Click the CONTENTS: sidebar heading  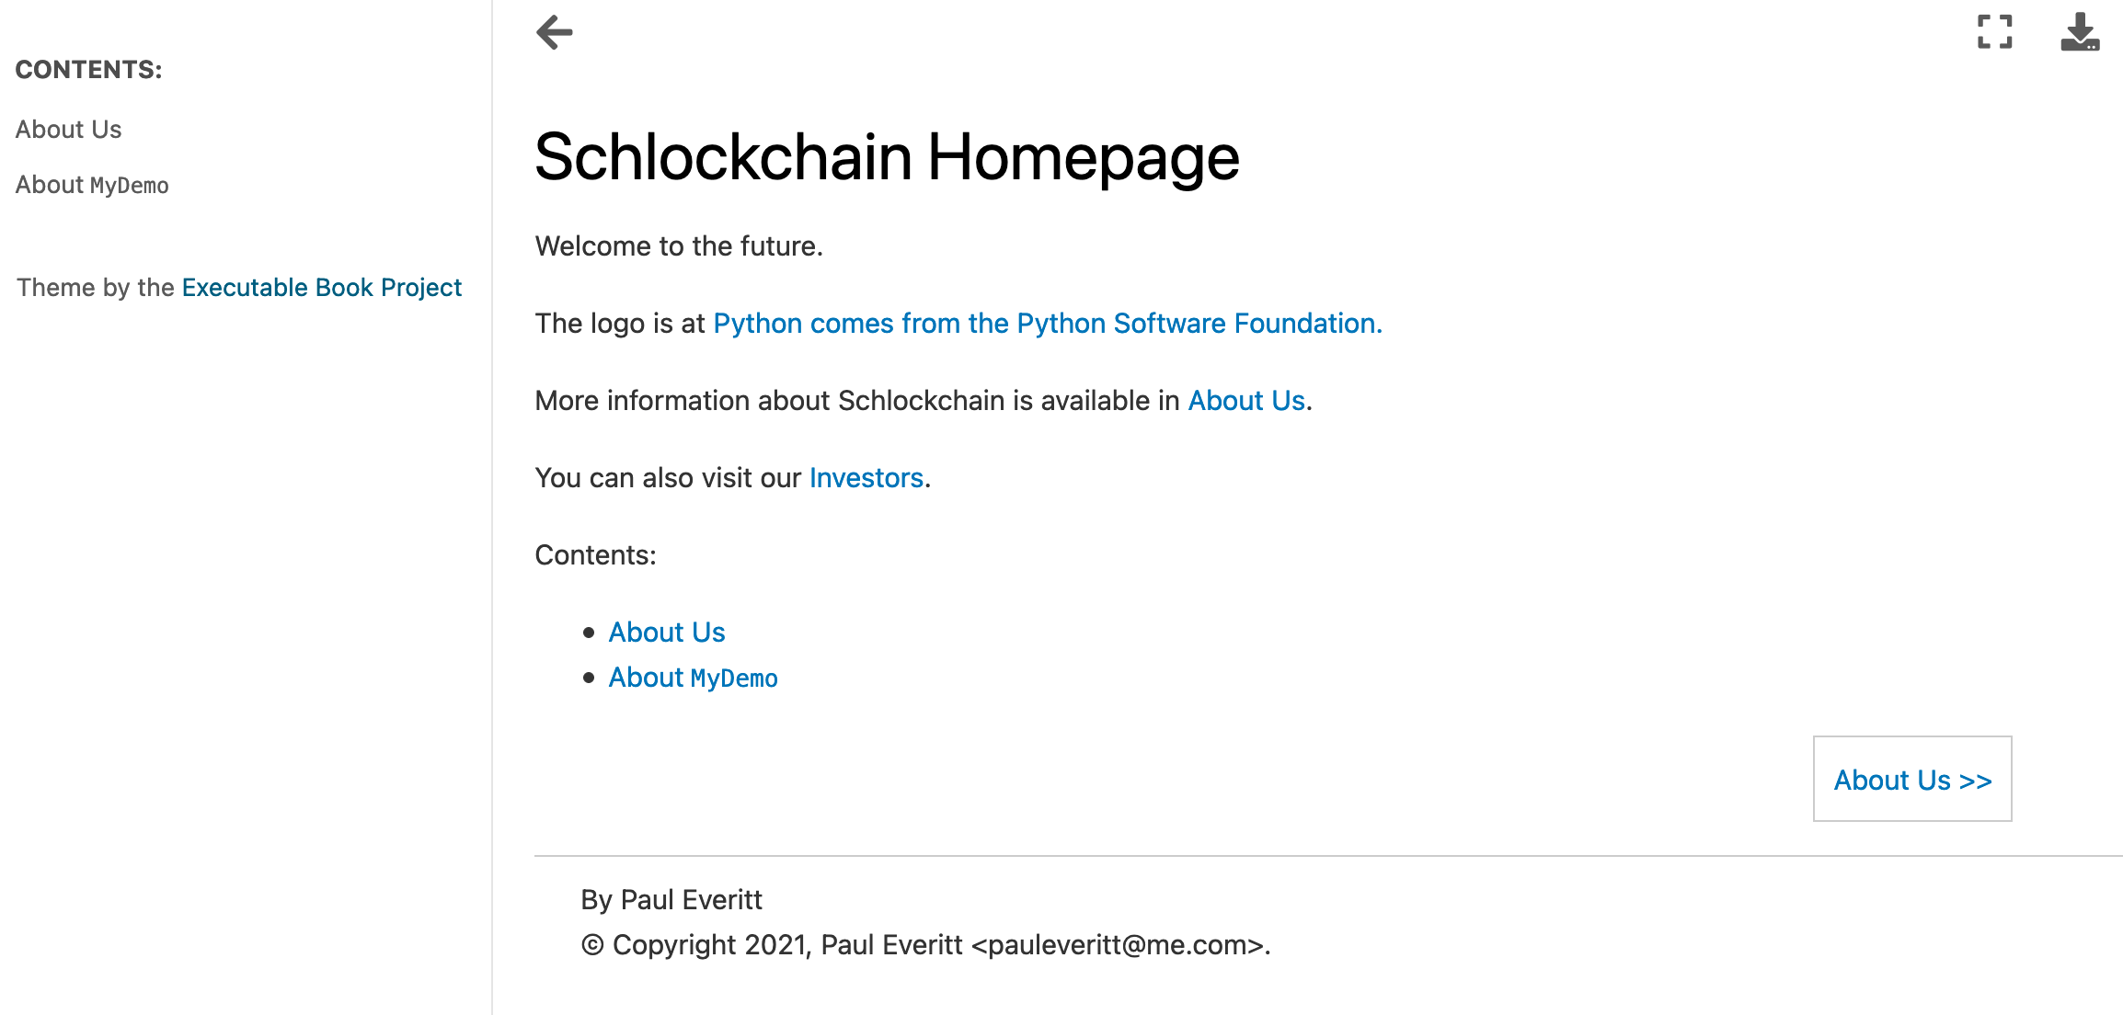[x=89, y=70]
